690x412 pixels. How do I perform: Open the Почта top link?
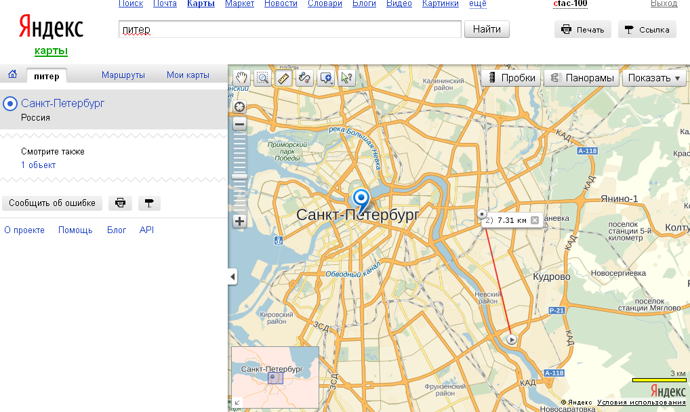pos(165,3)
